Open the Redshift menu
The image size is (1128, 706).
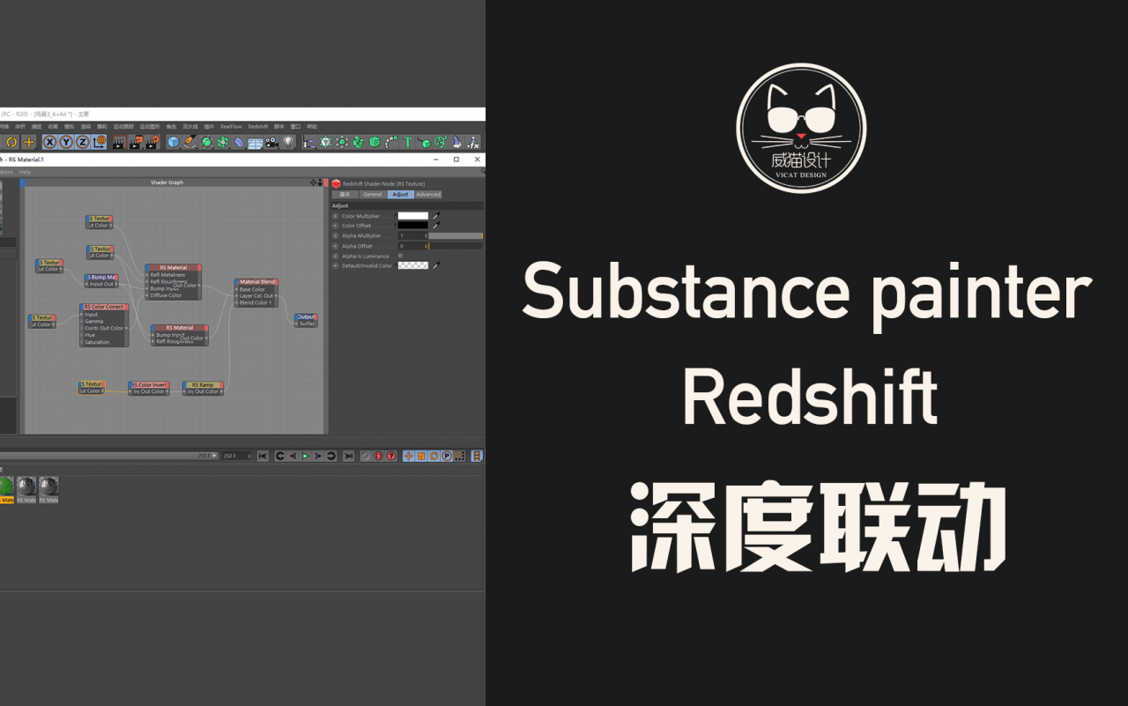[x=258, y=126]
